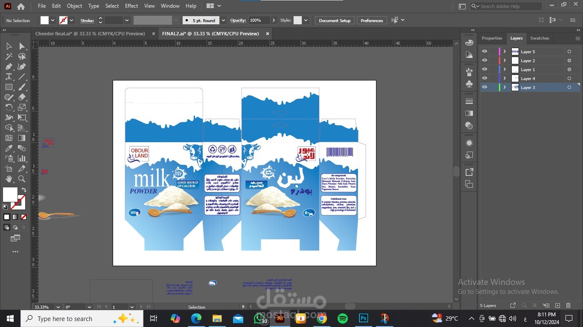Select the Eyedropper tool

(x=9, y=148)
